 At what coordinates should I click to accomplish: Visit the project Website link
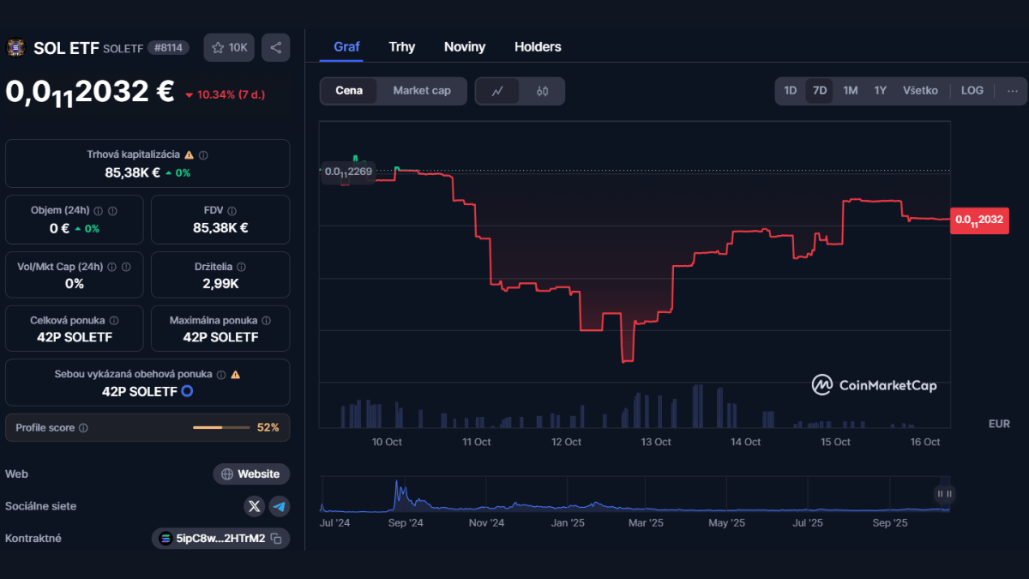(251, 473)
